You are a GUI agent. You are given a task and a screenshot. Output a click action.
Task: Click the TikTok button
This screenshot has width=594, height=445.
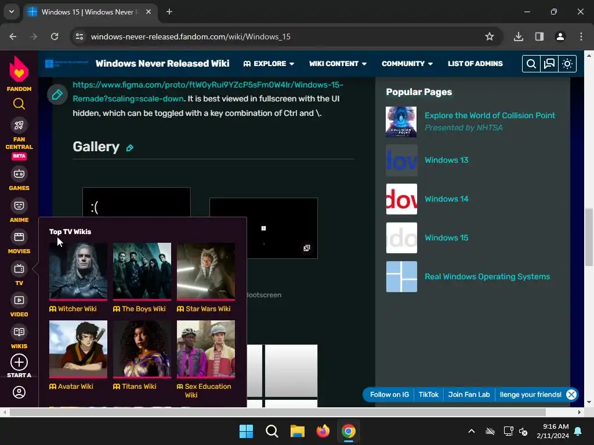pos(429,395)
